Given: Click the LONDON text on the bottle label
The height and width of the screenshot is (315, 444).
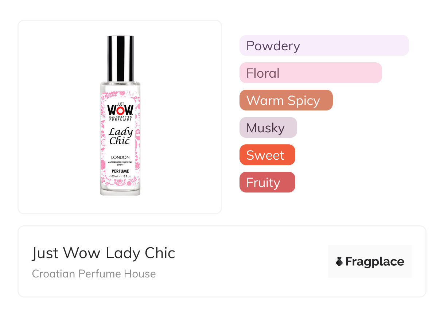Looking at the screenshot, I should pos(120,157).
